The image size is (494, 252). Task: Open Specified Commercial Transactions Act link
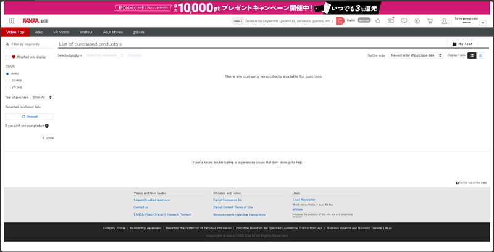279,228
